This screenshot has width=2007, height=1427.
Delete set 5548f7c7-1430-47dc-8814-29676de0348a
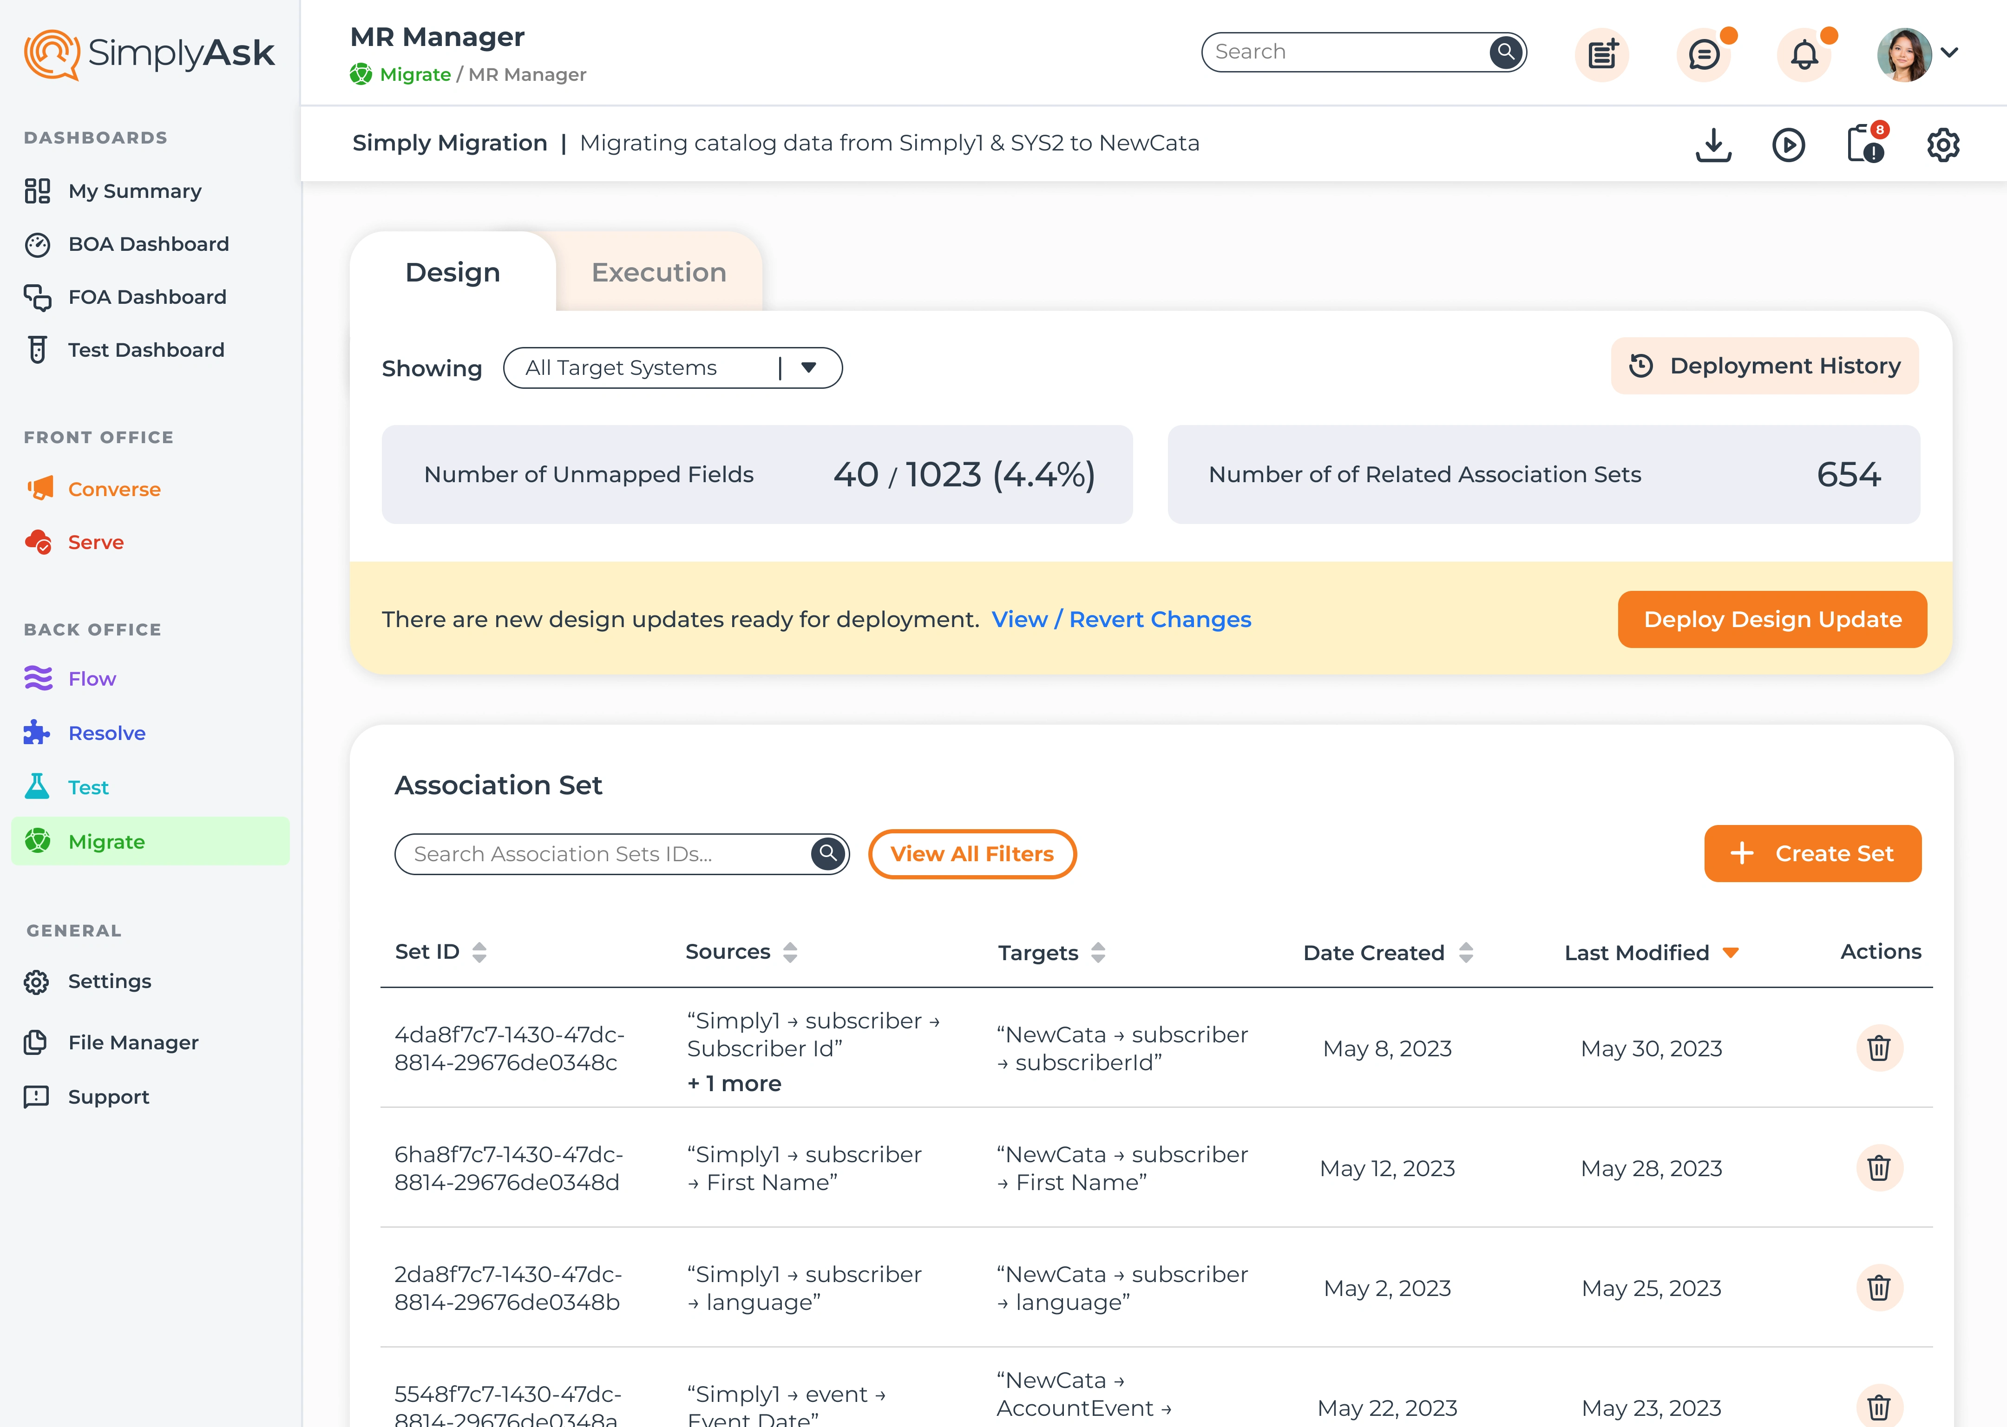click(x=1880, y=1406)
